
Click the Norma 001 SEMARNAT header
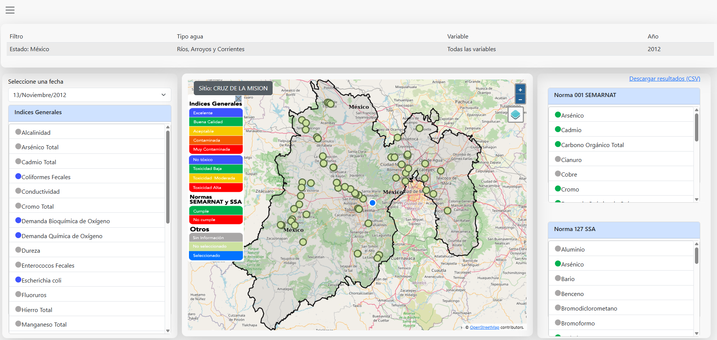(624, 96)
